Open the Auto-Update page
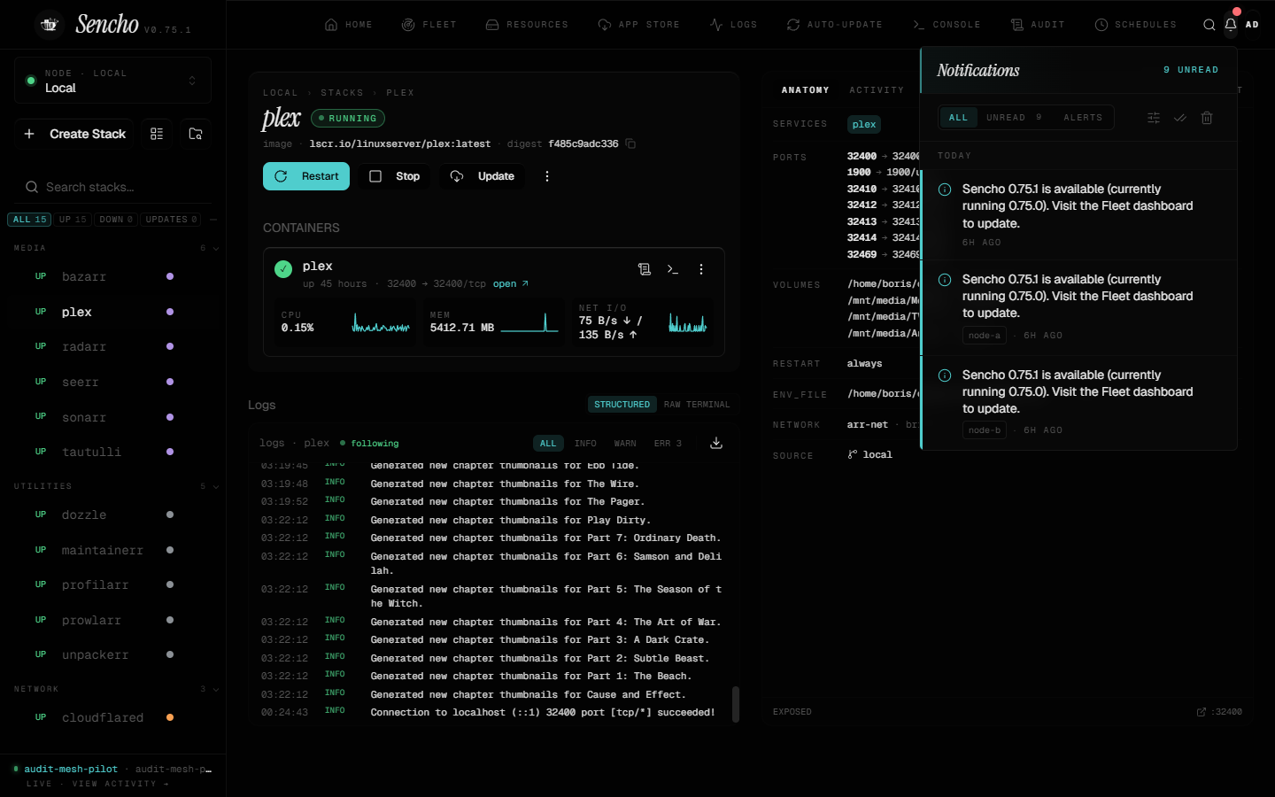This screenshot has height=797, width=1275. (x=835, y=25)
